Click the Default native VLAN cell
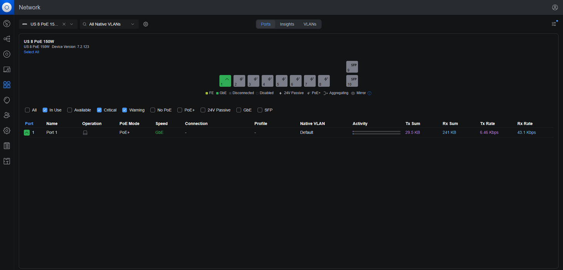 [307, 132]
